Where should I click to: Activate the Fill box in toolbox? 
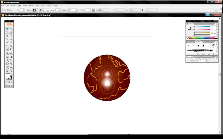click(8, 76)
